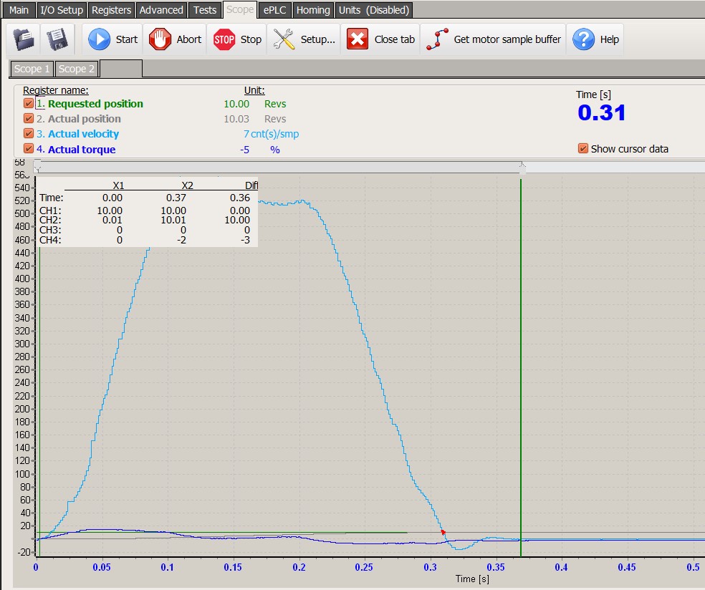Open the I/O Setup tab
Viewport: 705px width, 590px height.
[x=62, y=10]
